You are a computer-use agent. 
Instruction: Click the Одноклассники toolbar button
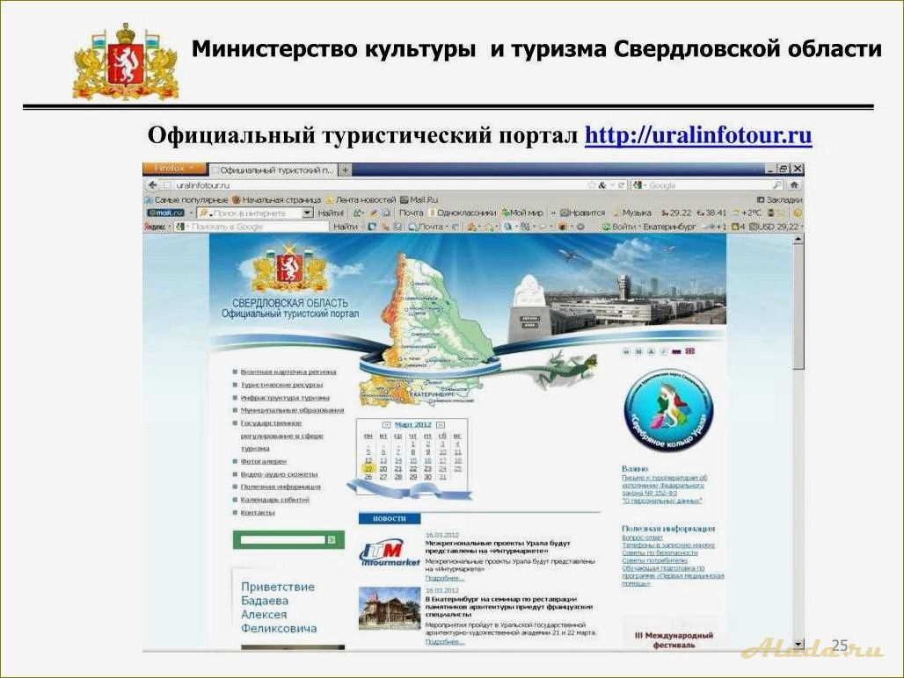pos(463,213)
